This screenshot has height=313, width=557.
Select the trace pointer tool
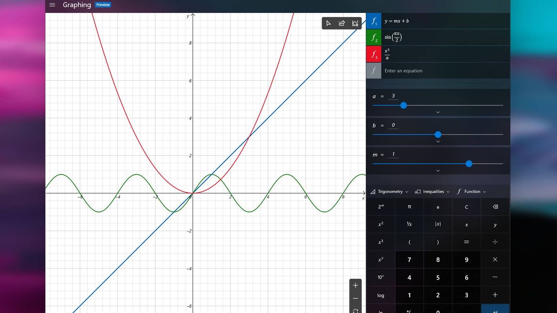point(329,23)
